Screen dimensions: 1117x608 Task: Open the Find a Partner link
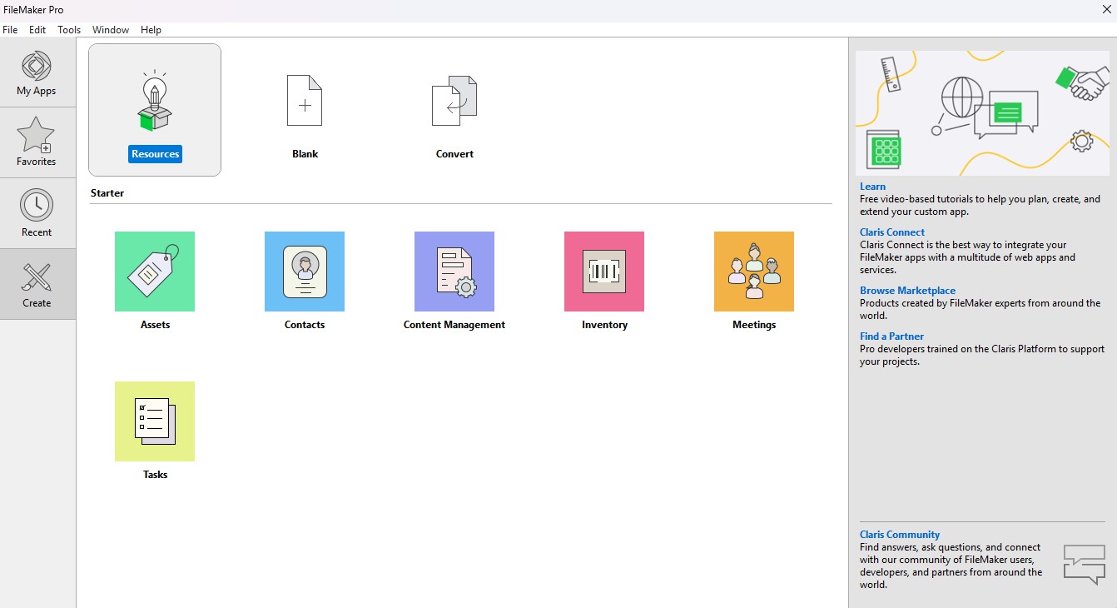[x=891, y=336]
